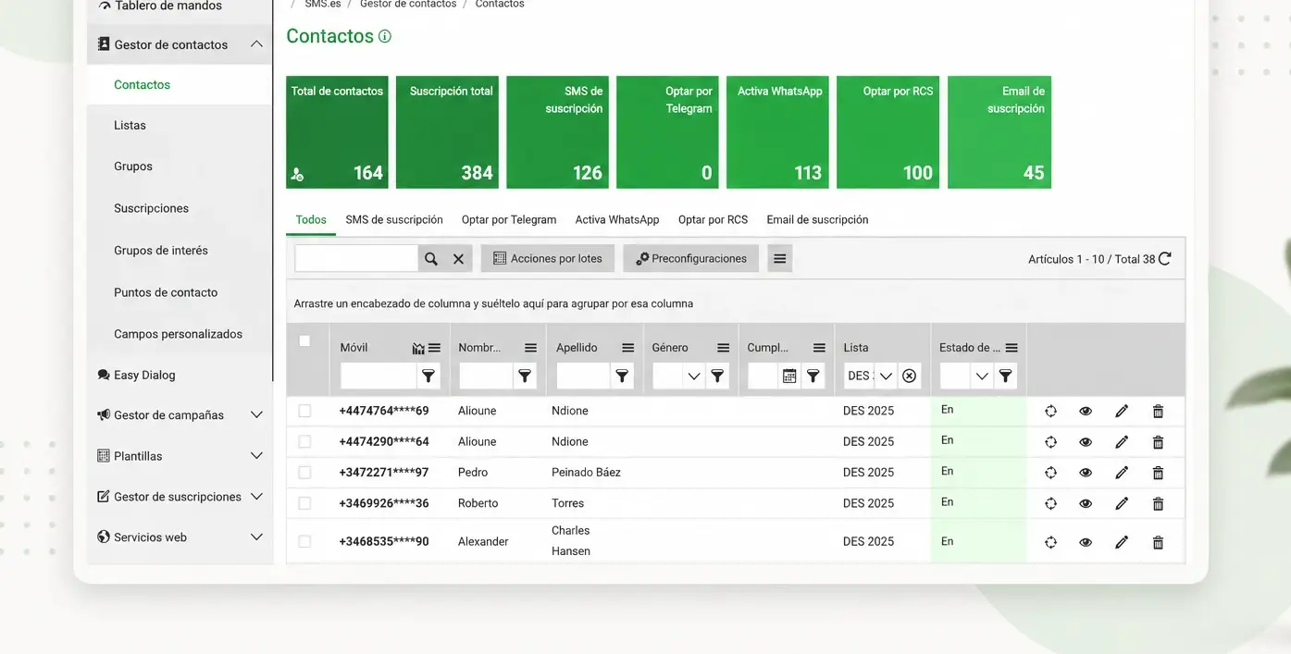Click the Nombre column filter funnel

point(525,376)
